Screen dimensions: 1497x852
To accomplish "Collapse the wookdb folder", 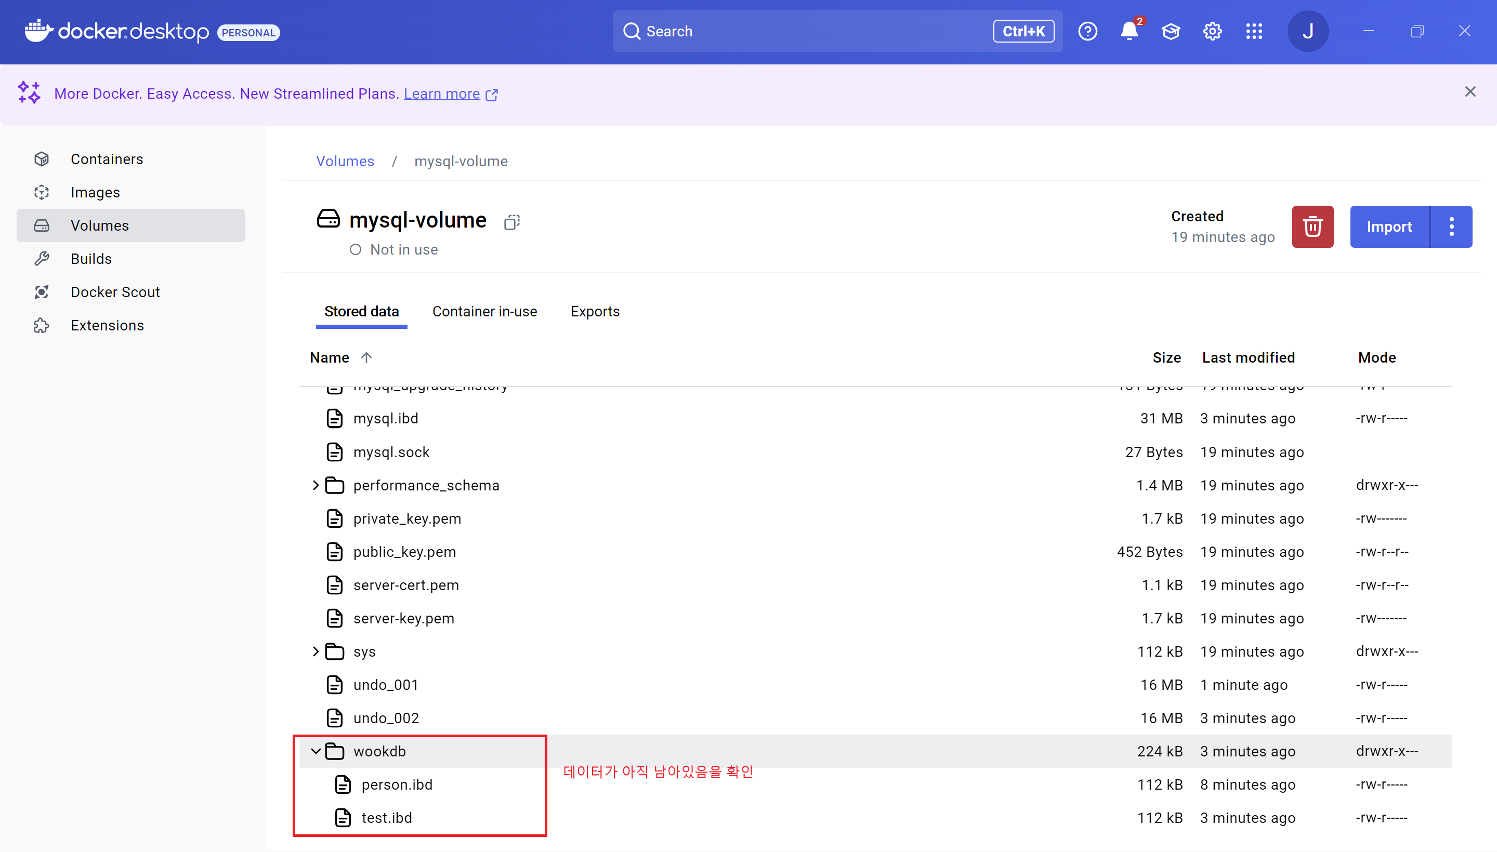I will pyautogui.click(x=316, y=751).
